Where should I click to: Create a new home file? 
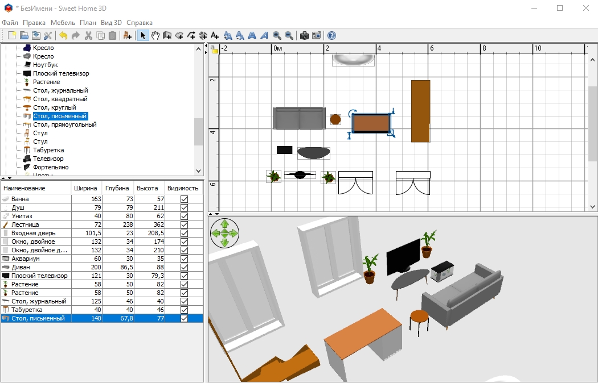[12, 35]
